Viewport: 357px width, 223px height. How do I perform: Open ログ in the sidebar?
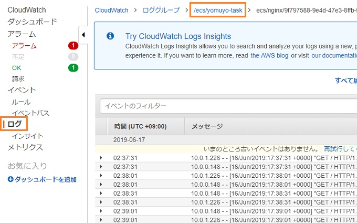(x=15, y=124)
